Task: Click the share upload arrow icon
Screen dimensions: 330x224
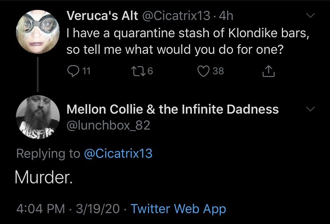Action: click(267, 71)
